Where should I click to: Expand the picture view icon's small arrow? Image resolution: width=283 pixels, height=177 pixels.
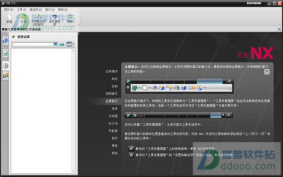(74, 44)
